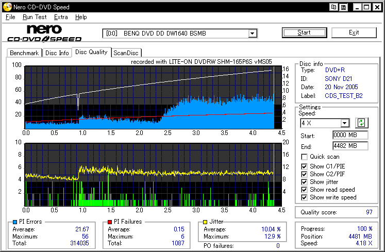Image resolution: width=385 pixels, height=252 pixels.
Task: Click the save floppy disk icon
Action: click(x=343, y=7)
